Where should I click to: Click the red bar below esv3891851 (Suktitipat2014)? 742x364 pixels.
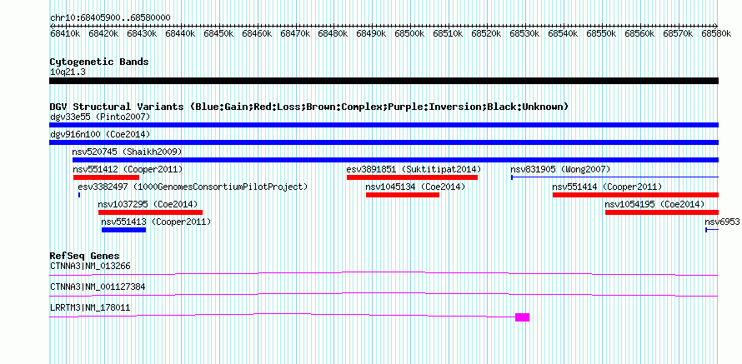[412, 177]
